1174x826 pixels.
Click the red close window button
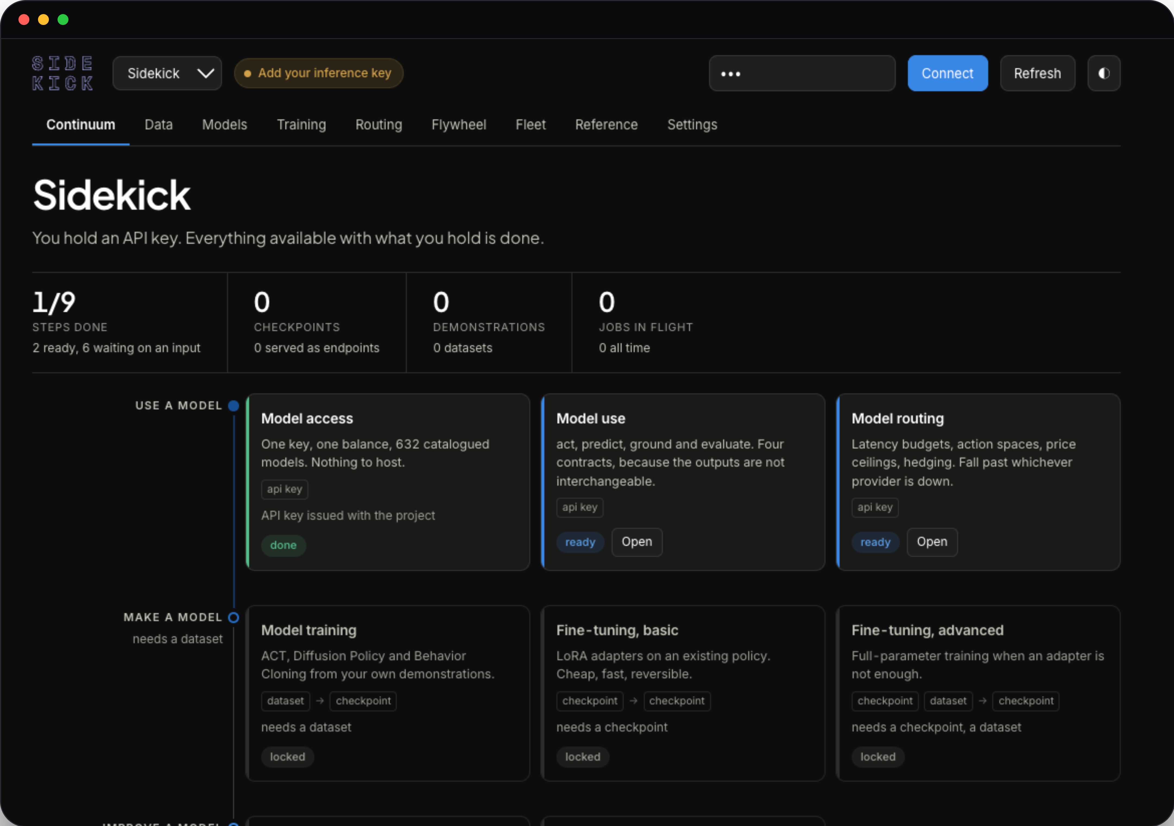24,20
